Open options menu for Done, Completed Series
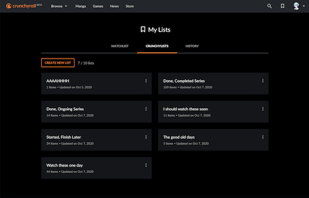The width and height of the screenshot is (309, 198). pyautogui.click(x=263, y=81)
